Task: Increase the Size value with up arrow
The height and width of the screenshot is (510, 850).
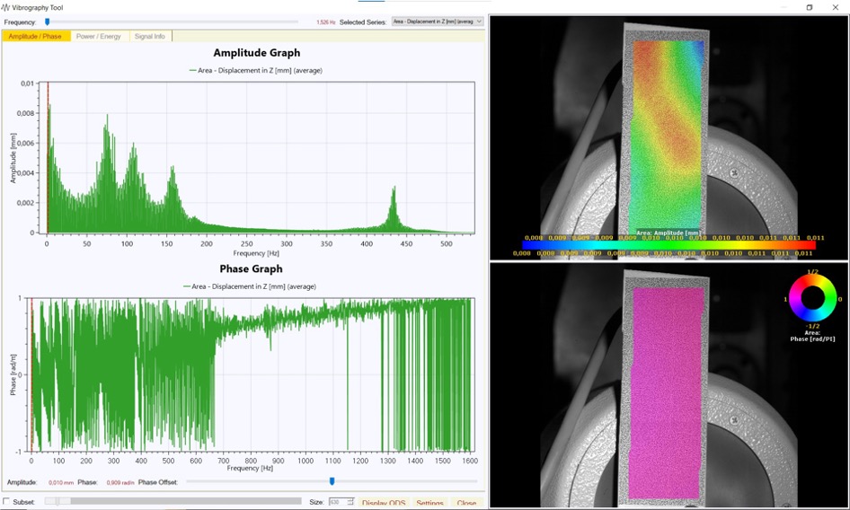Action: (x=351, y=499)
